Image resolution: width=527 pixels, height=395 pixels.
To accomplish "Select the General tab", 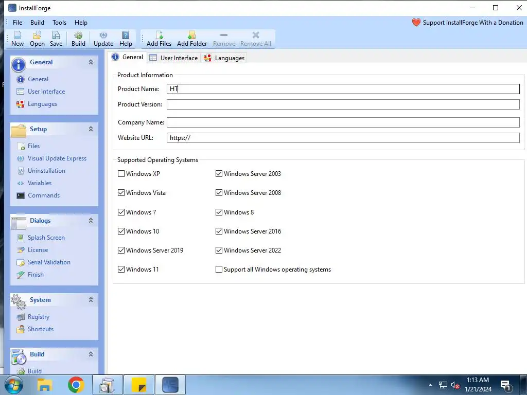I will 128,57.
